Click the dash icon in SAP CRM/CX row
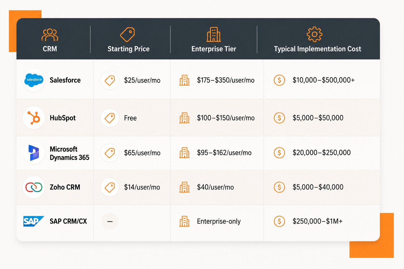Screen dimensions: 404x269 pos(110,221)
